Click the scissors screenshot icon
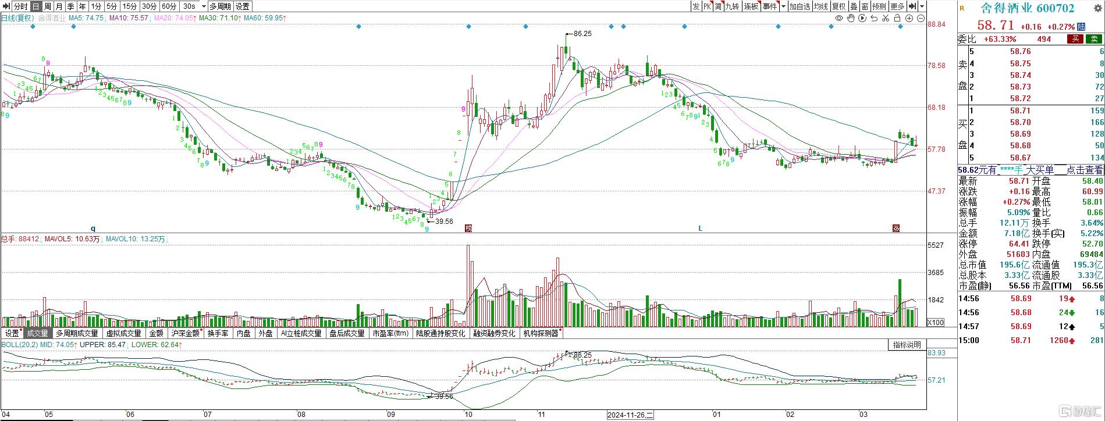Image resolution: width=1105 pixels, height=421 pixels. (x=886, y=19)
